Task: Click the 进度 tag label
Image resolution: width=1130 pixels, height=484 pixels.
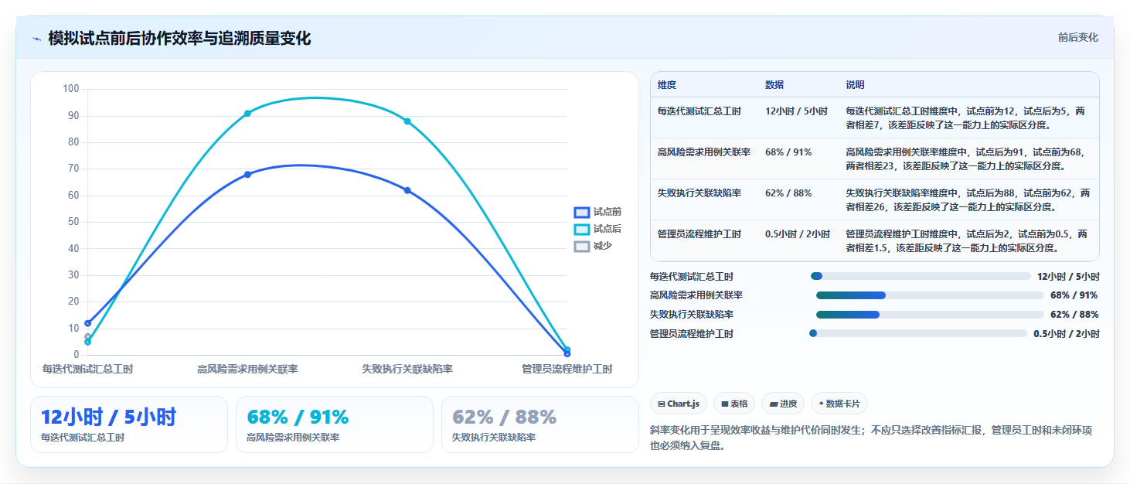Action: tap(788, 404)
